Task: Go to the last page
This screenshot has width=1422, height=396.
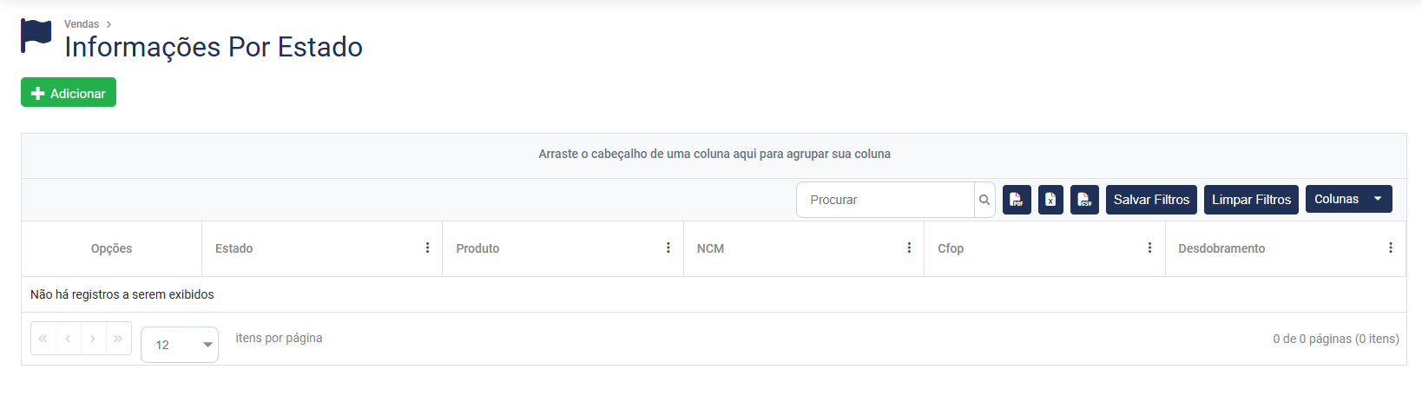Action: [x=118, y=339]
